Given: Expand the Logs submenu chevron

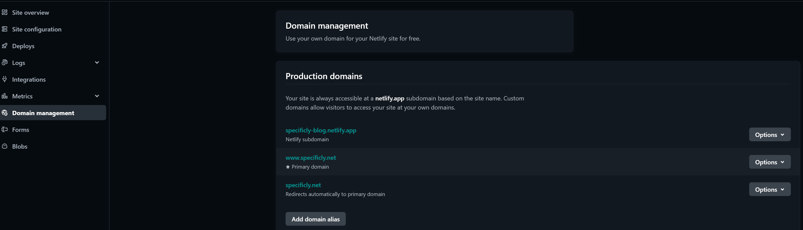Looking at the screenshot, I should click(x=97, y=63).
